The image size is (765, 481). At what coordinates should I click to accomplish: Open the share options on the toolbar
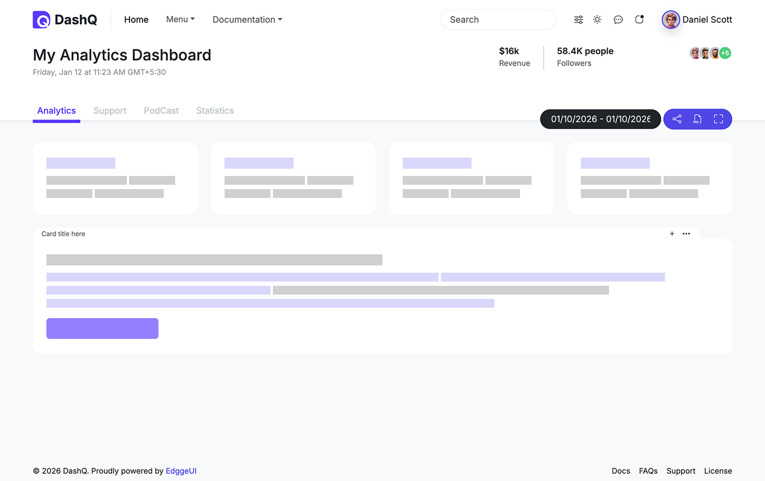click(676, 119)
